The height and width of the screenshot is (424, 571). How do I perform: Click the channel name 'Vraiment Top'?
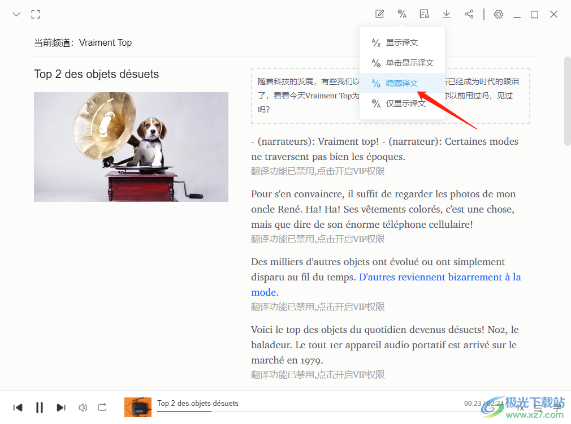[105, 42]
